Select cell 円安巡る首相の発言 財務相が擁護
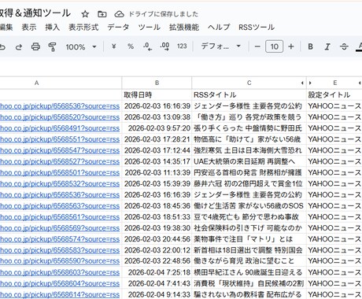362x299 pixels. 249,173
